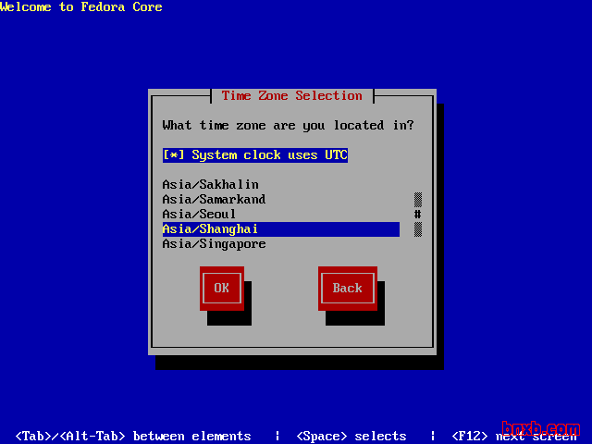This screenshot has width=592, height=444.
Task: Select Asia/Sakhalin from the time zone list
Action: pos(210,185)
